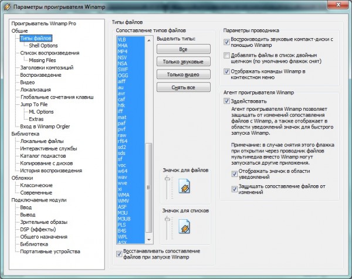Viewport: 352px width, 279px height.
Task: Toggle restoring file associations at Winamp startup
Action: tap(119, 254)
